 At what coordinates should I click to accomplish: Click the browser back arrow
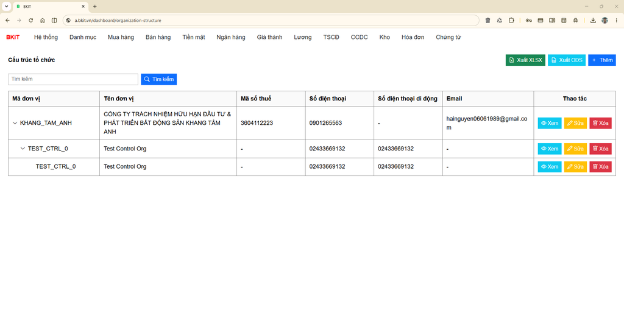pyautogui.click(x=7, y=20)
